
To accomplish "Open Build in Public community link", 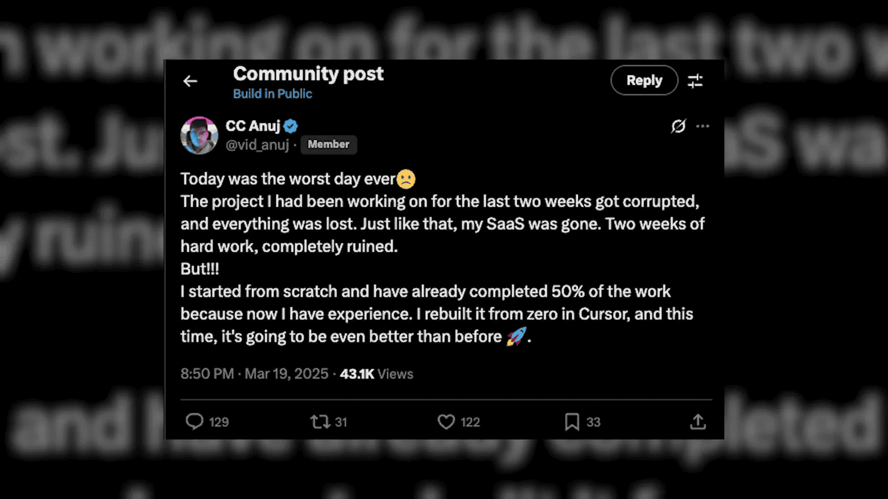I will [x=272, y=94].
